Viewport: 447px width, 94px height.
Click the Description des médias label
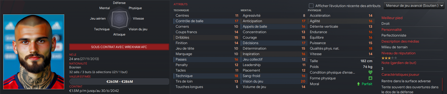pos(400,41)
